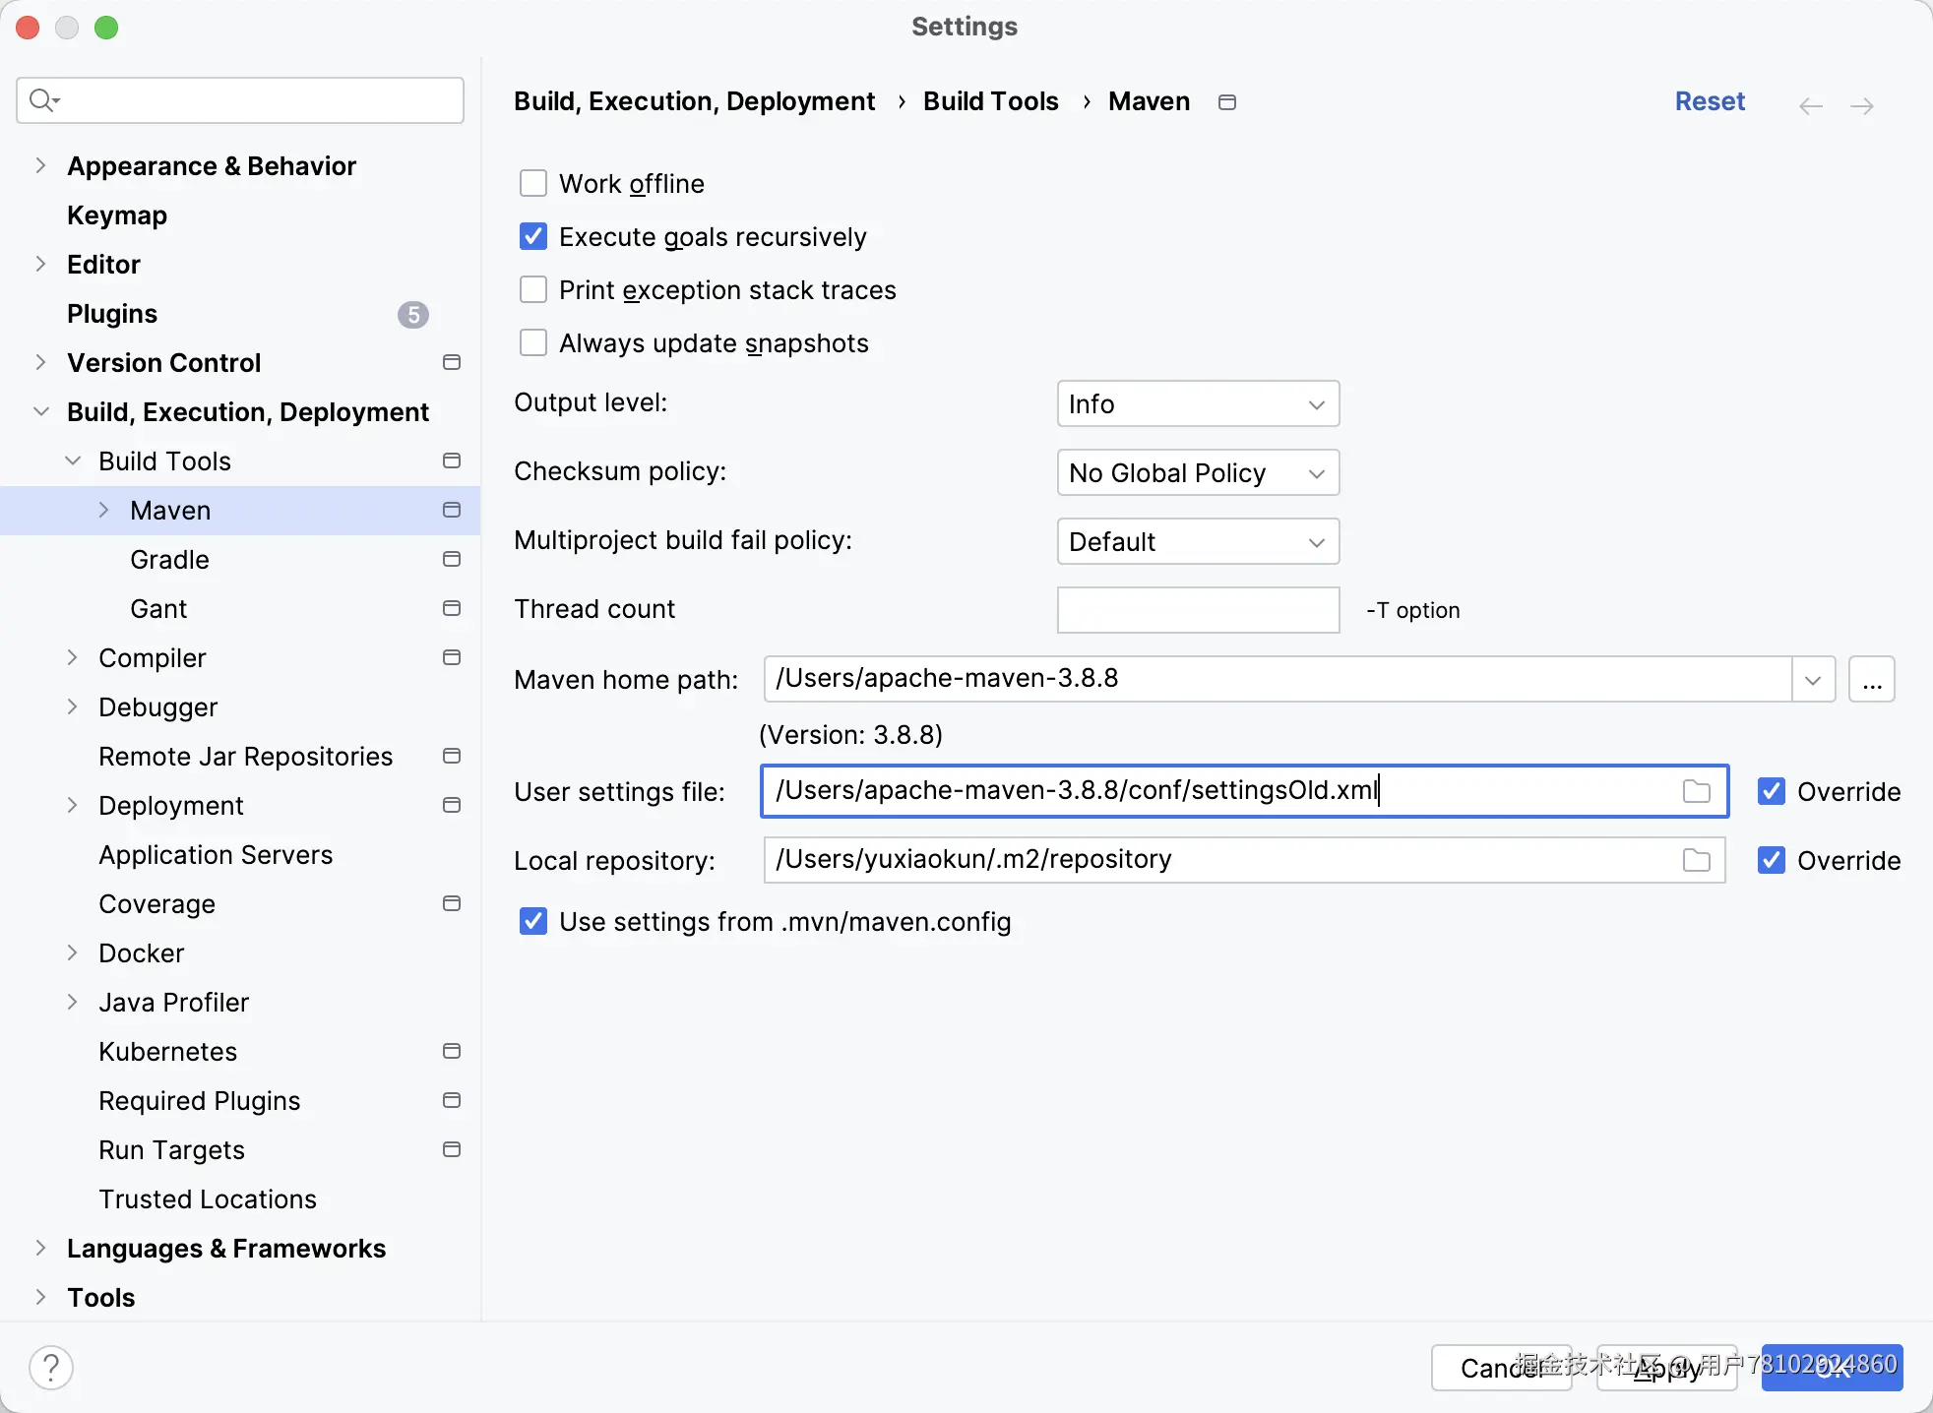
Task: Toggle Override for User settings file
Action: pyautogui.click(x=1772, y=791)
